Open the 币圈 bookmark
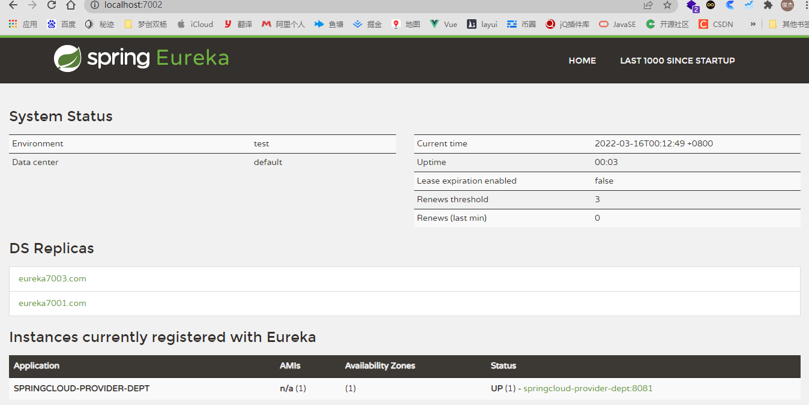809x405 pixels. coord(522,25)
